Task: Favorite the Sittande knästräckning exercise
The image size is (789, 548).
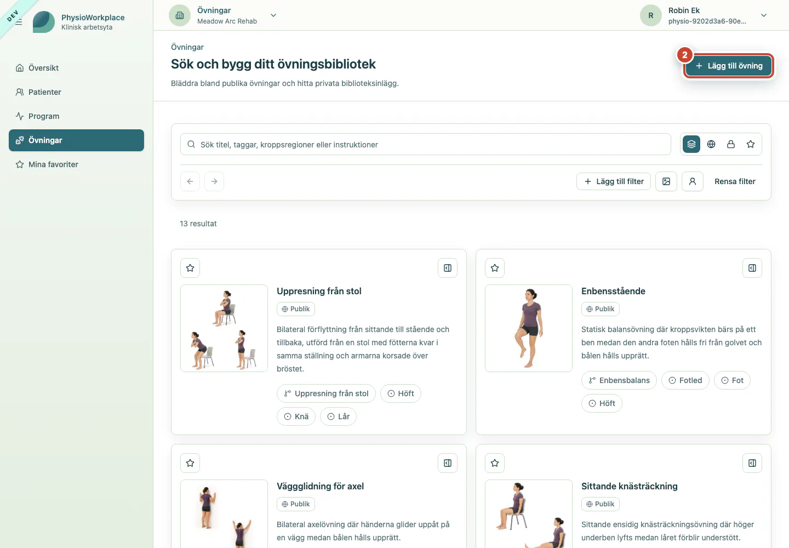Action: 495,463
